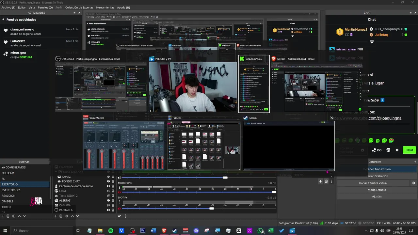Remove scene transition with trash icon
Viewport: 418px width, 235px height.
[326, 181]
